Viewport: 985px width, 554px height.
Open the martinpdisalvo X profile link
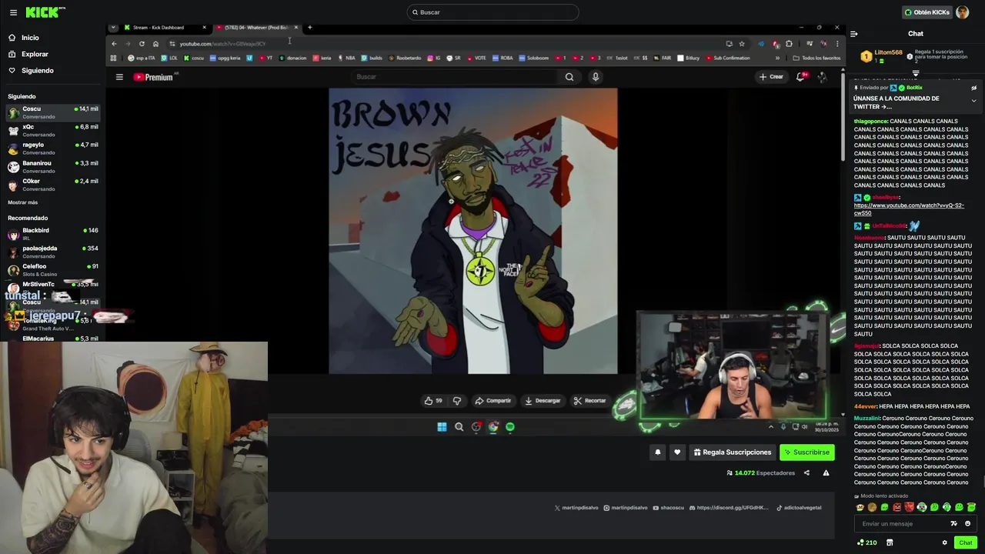pyautogui.click(x=576, y=508)
